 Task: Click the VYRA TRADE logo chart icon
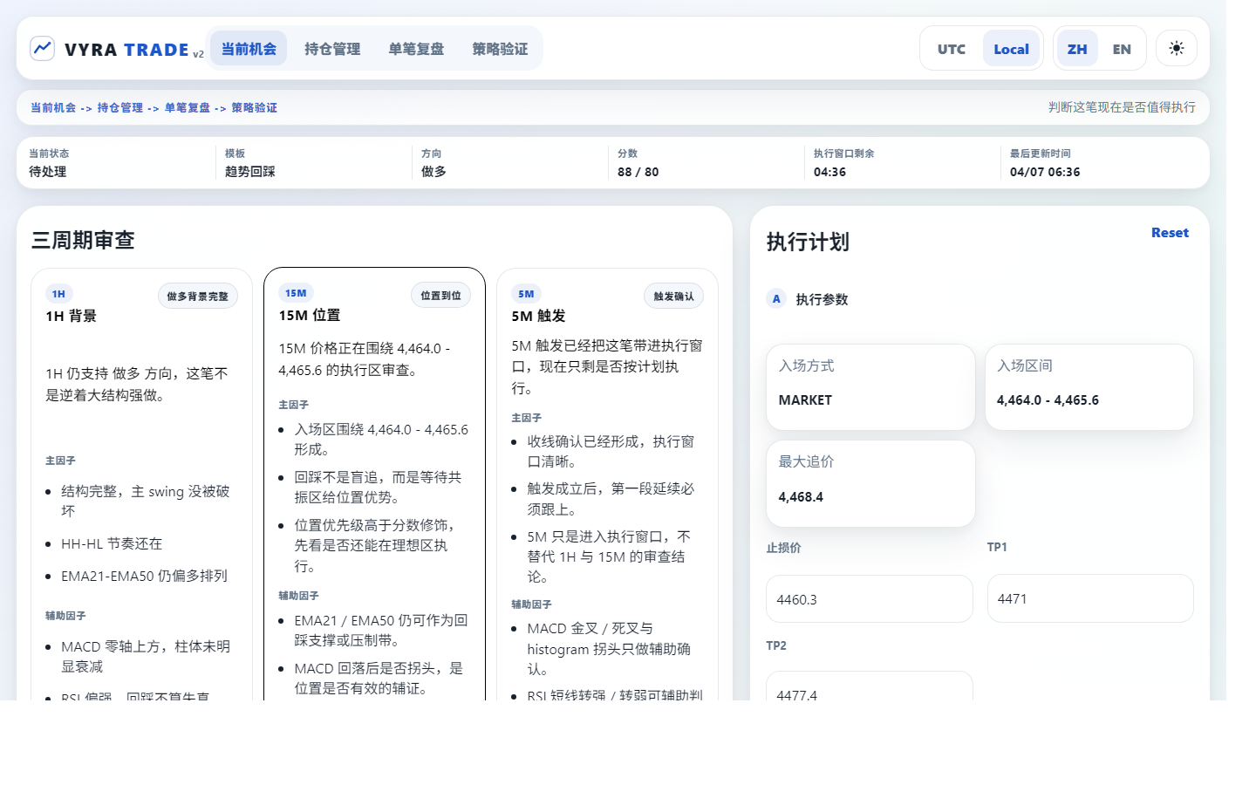coord(42,48)
